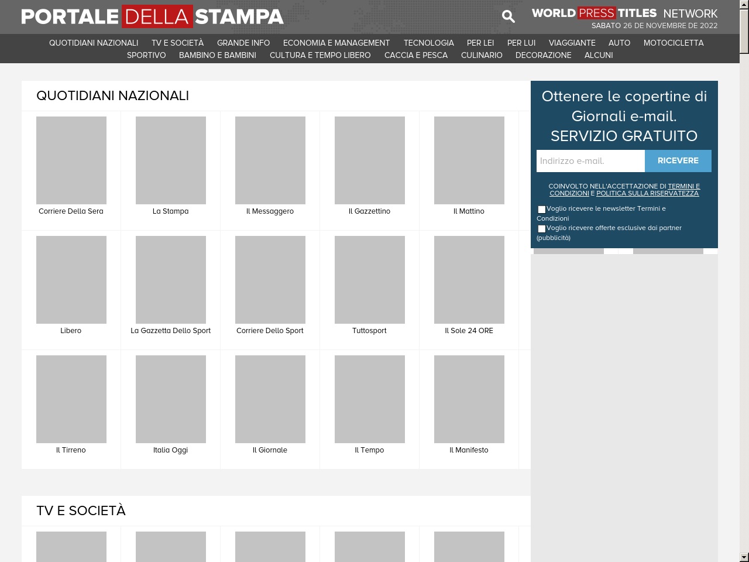Screen dimensions: 749x562
Task: Open Italia Oggi cover thumbnail
Action: click(x=171, y=399)
